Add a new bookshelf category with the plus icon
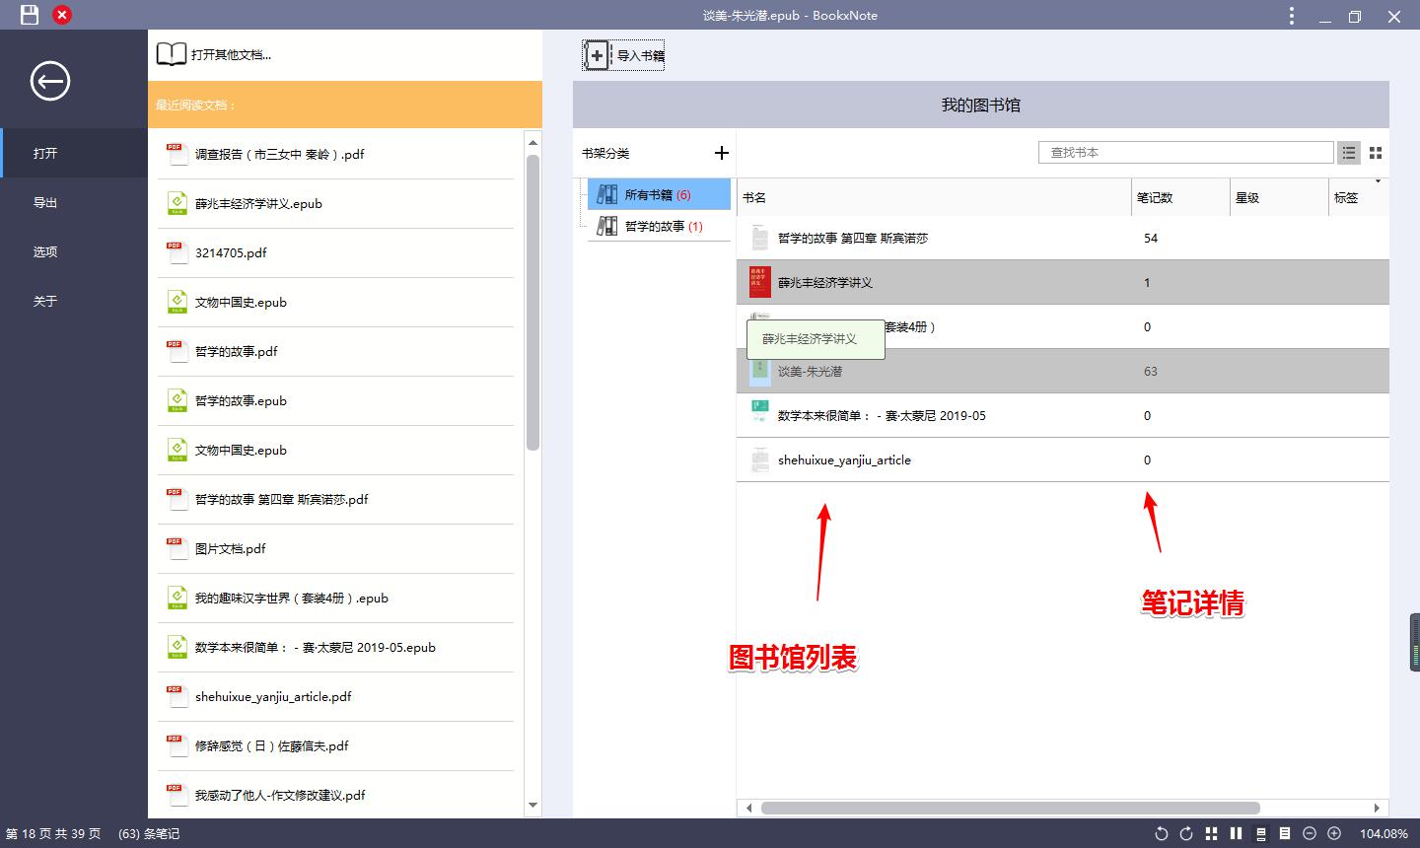The height and width of the screenshot is (848, 1420). [721, 153]
